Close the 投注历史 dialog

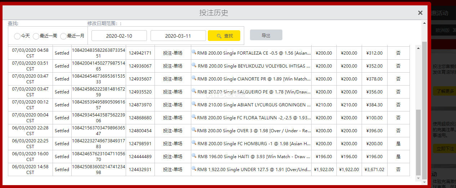[420, 13]
